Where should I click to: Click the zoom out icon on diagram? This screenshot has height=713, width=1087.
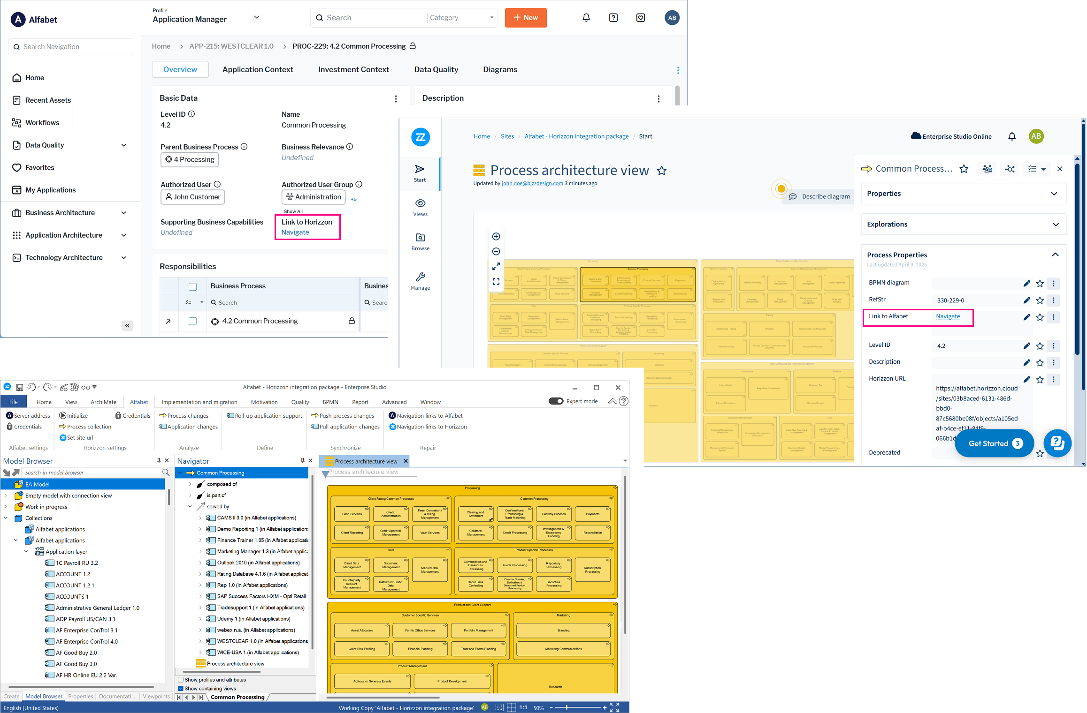[x=496, y=251]
